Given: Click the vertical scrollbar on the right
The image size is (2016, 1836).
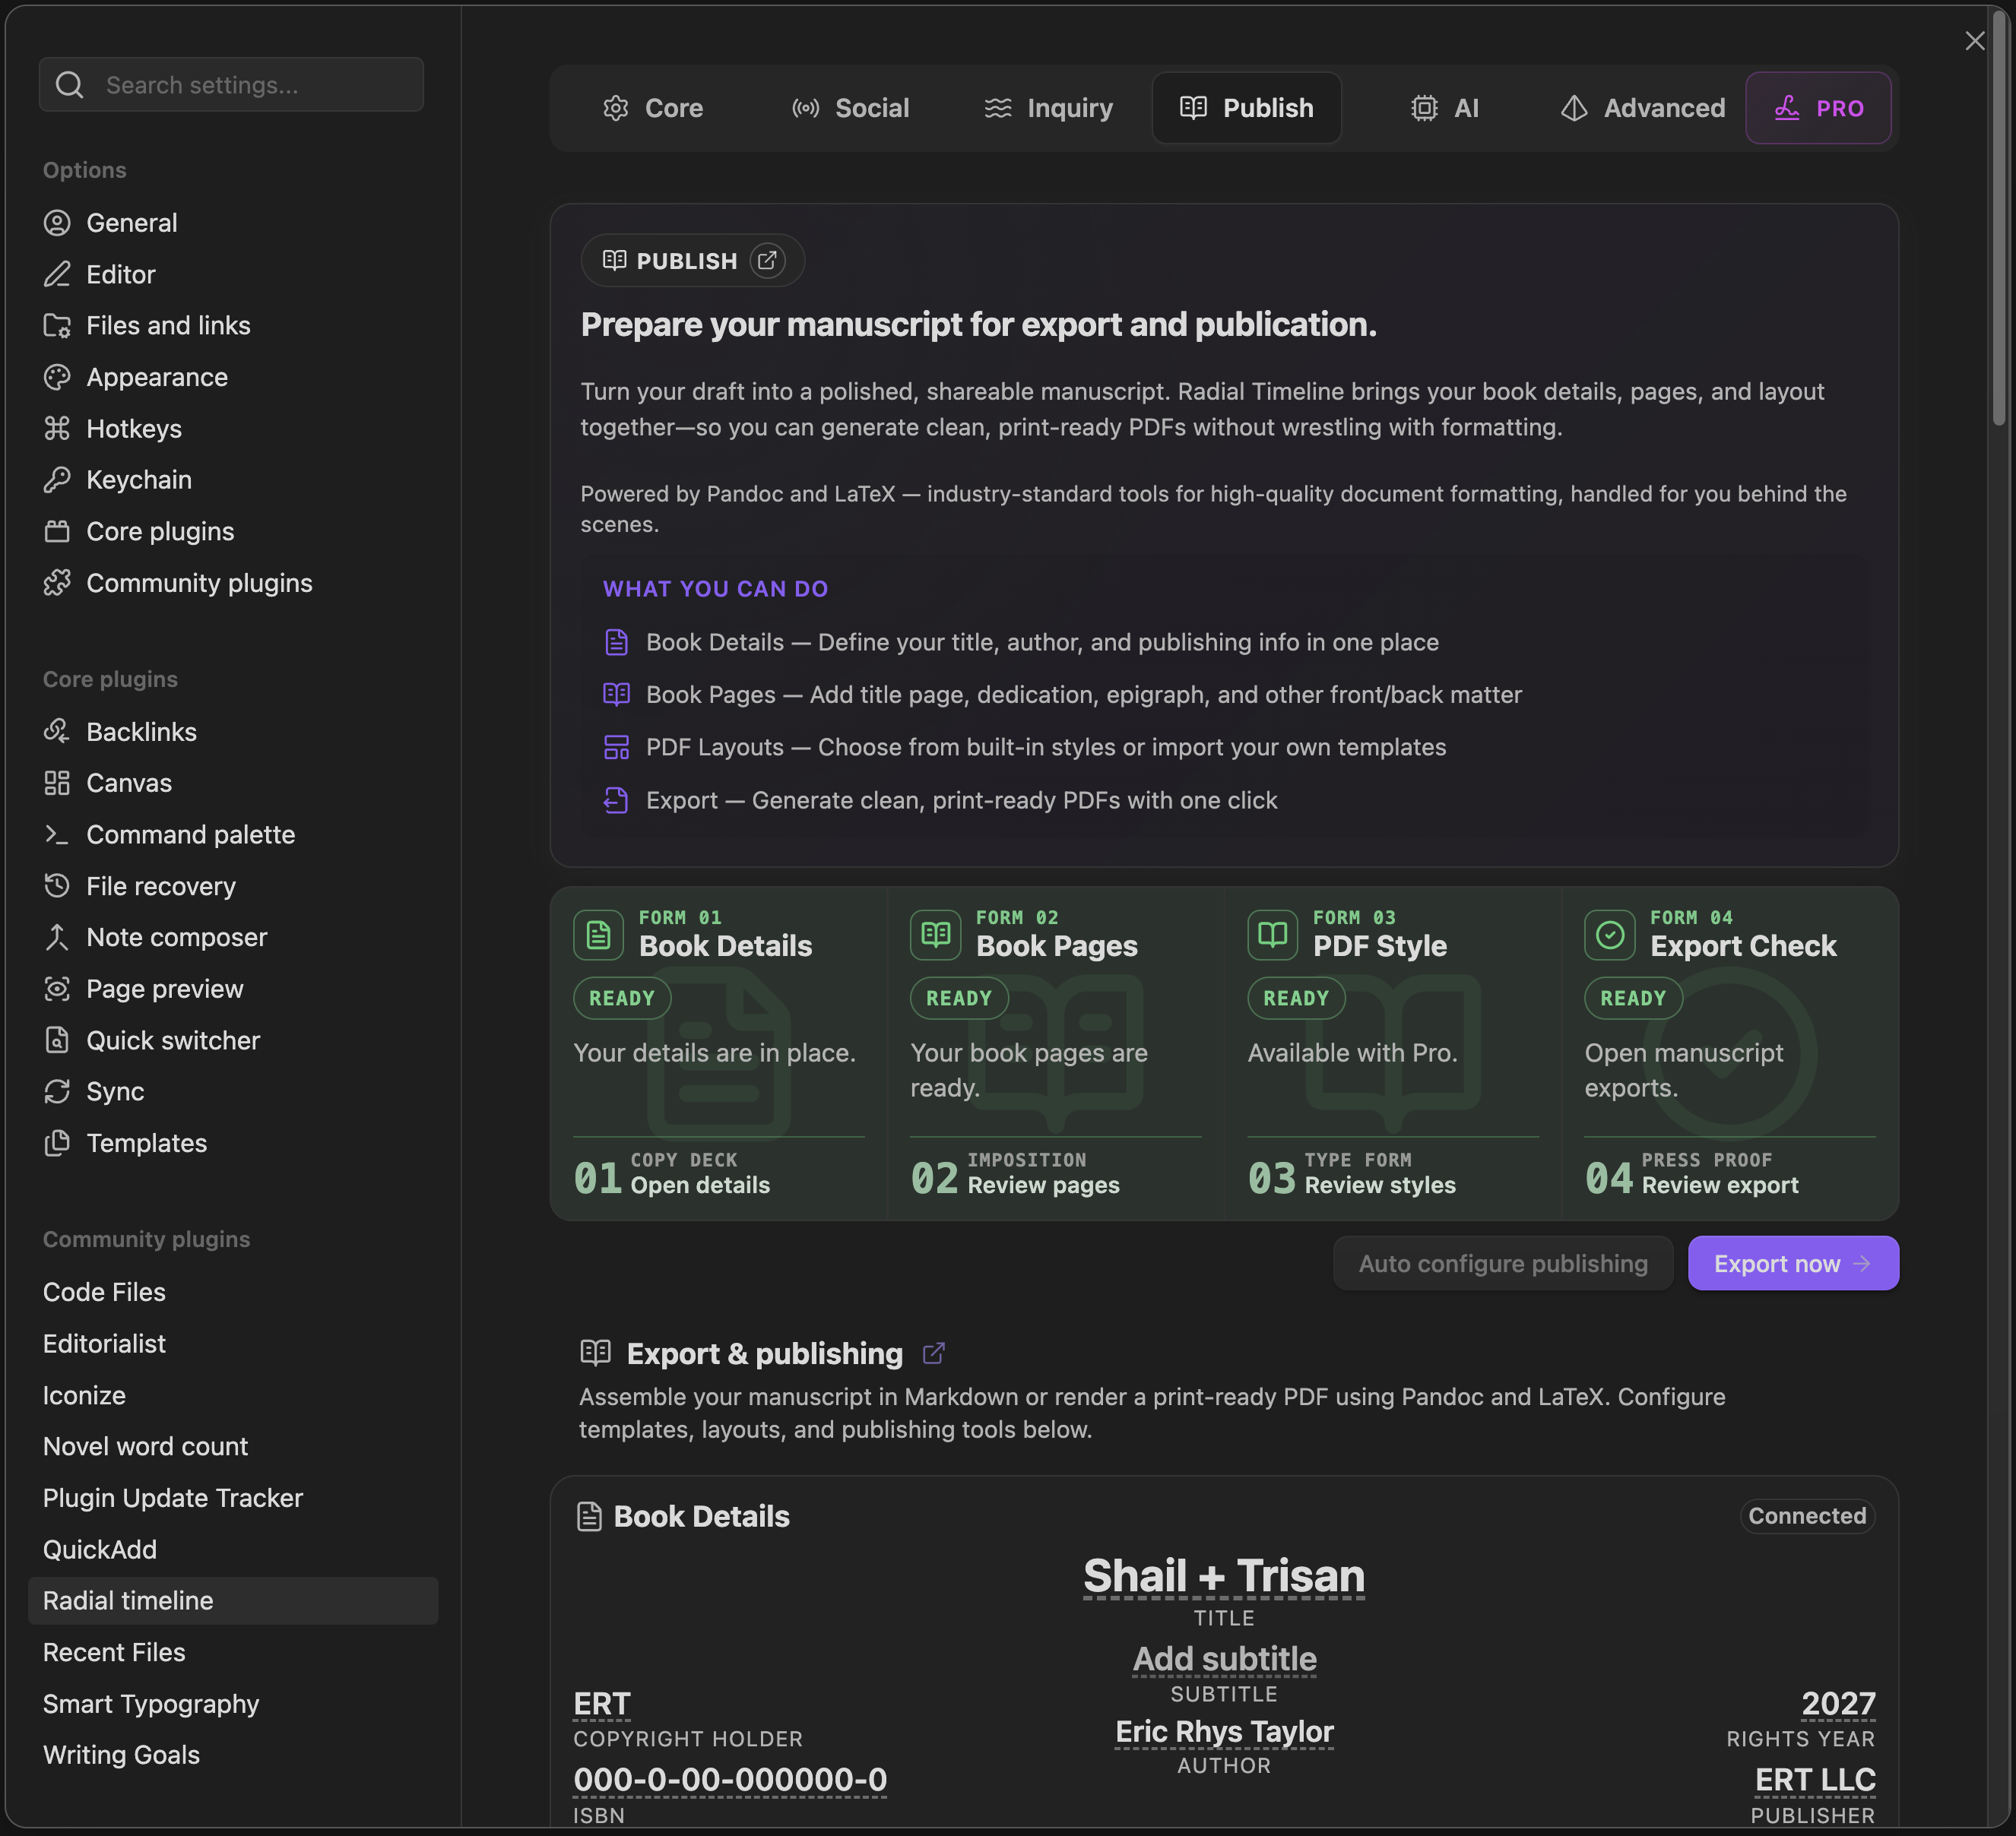Looking at the screenshot, I should [x=1998, y=220].
